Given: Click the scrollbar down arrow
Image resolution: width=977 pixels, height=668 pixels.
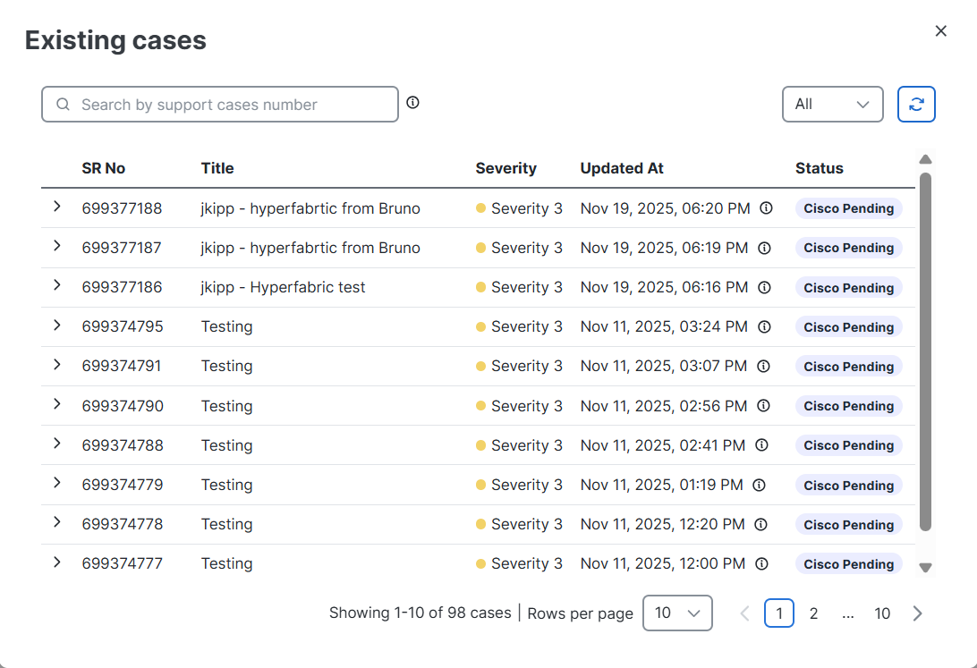Looking at the screenshot, I should 926,567.
